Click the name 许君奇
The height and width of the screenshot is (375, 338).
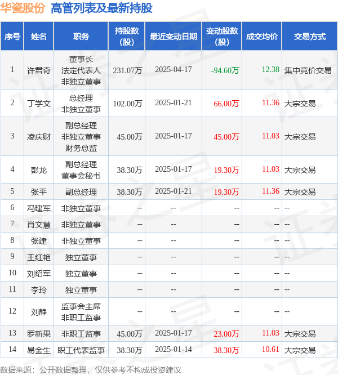[39, 70]
